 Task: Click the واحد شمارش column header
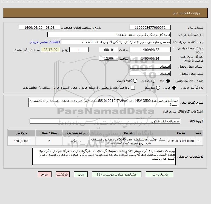(76, 133)
